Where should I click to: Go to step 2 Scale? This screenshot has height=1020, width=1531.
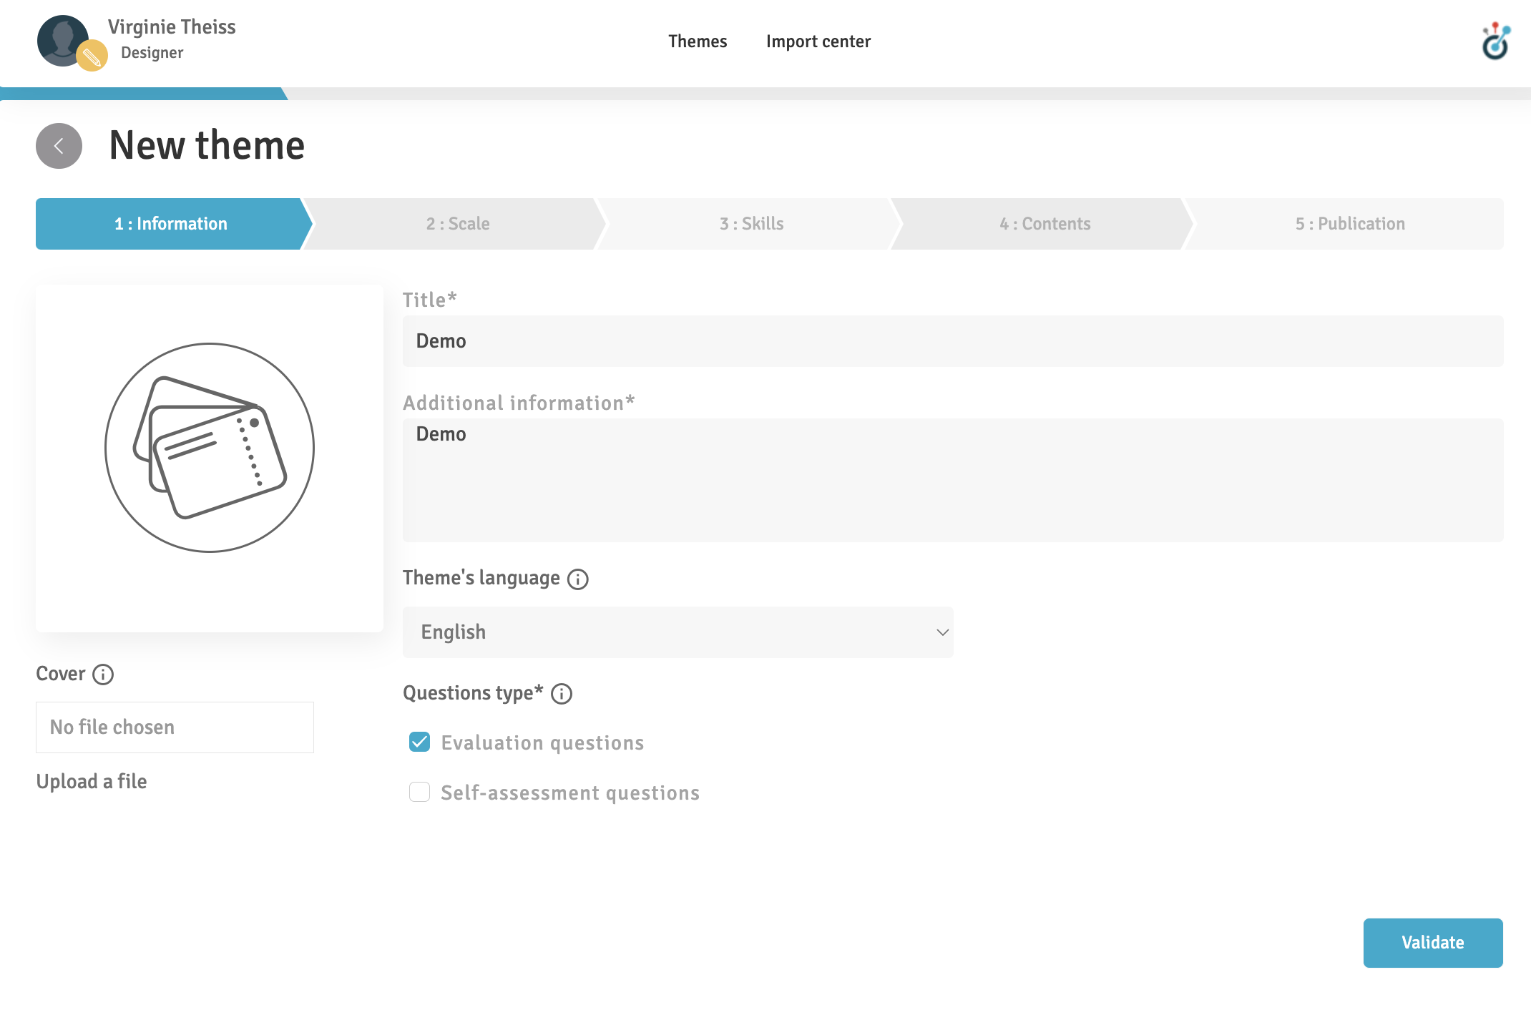(458, 224)
